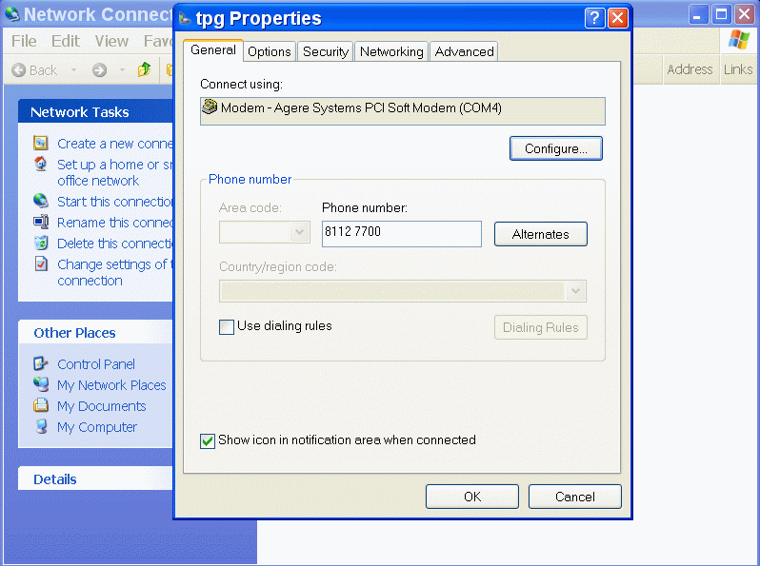Viewport: 760px width, 566px height.
Task: Switch to the Security tab
Action: 325,51
